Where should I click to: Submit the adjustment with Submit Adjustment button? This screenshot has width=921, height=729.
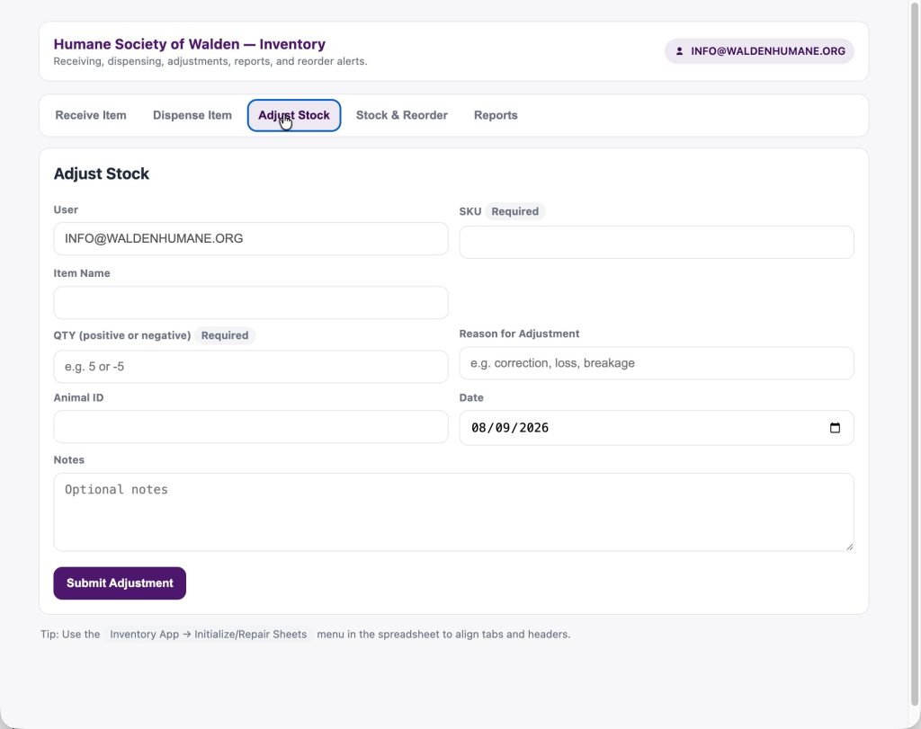coord(120,582)
